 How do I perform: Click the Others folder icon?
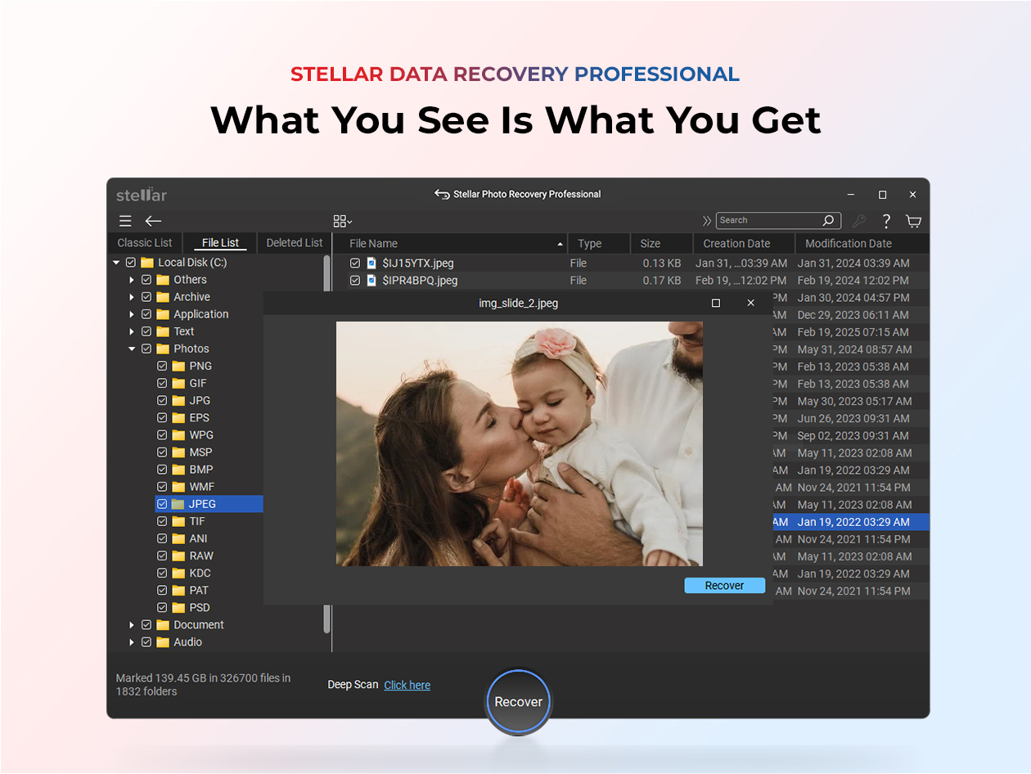pos(163,280)
